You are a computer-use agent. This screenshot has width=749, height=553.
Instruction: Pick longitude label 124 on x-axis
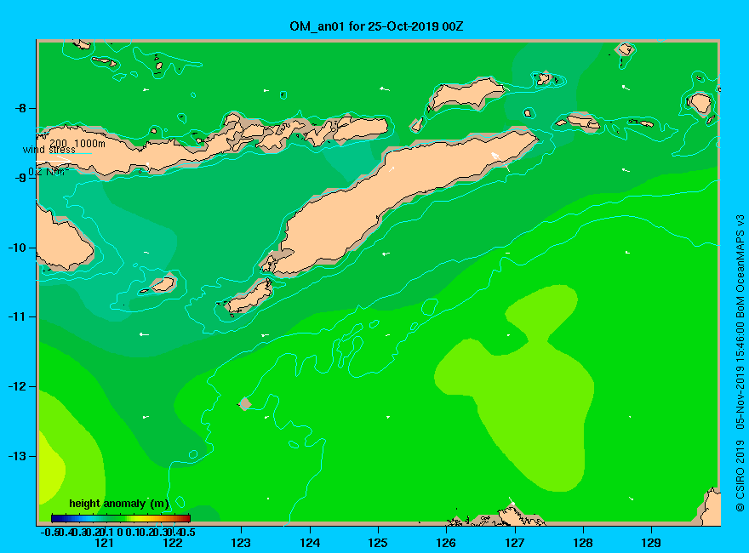point(310,543)
